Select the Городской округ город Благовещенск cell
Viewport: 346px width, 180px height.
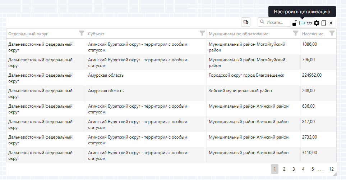point(246,75)
